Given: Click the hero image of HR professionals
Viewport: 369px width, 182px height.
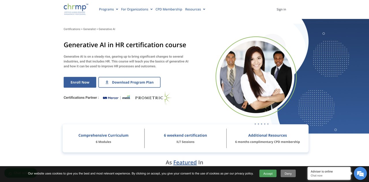Looking at the screenshot, I should click(256, 77).
